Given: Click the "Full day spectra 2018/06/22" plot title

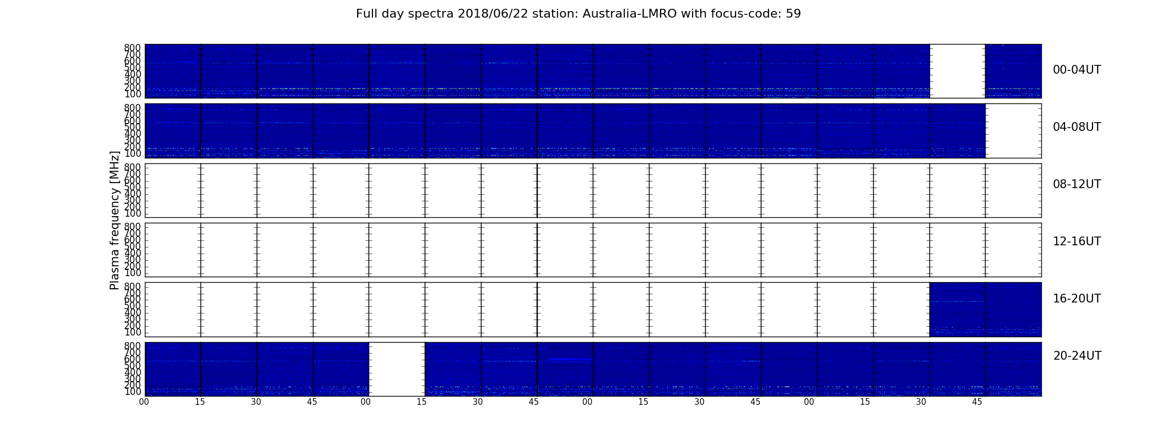Looking at the screenshot, I should click(578, 14).
